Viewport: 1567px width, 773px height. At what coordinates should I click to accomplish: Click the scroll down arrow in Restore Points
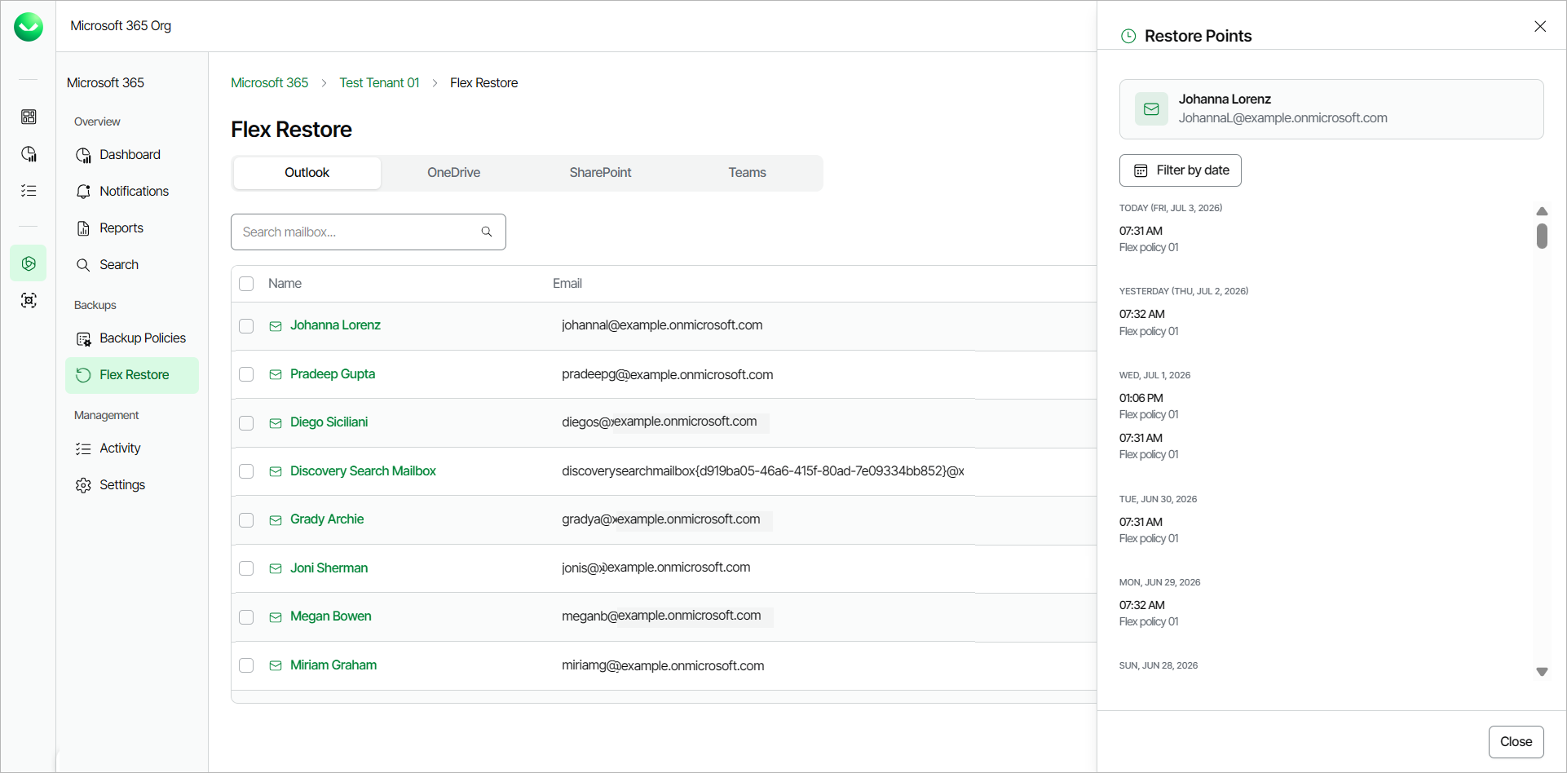(x=1542, y=672)
